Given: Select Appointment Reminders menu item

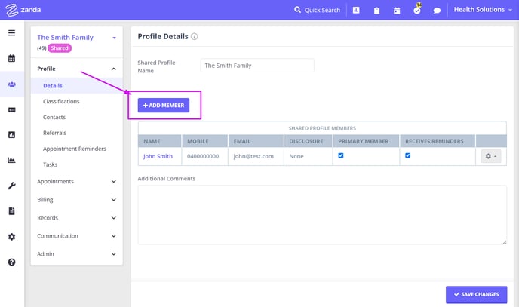Looking at the screenshot, I should coord(75,149).
